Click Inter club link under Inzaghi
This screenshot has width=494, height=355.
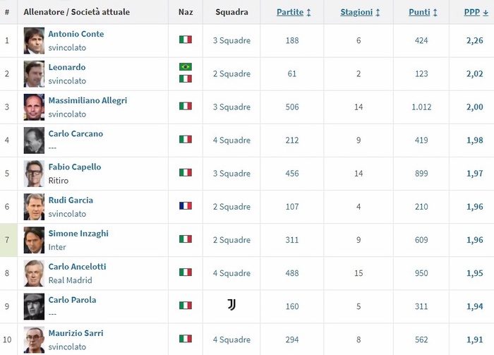(x=57, y=247)
